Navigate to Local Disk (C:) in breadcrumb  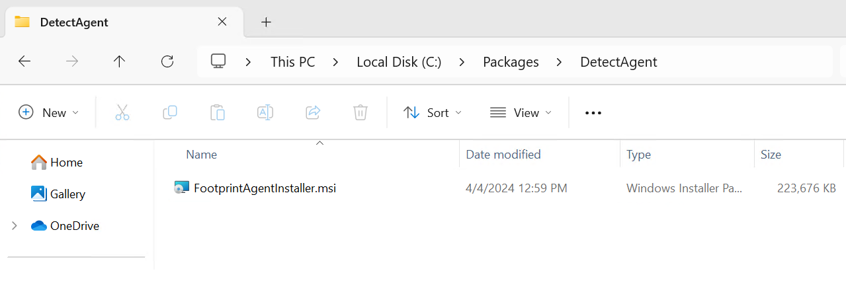(x=399, y=62)
